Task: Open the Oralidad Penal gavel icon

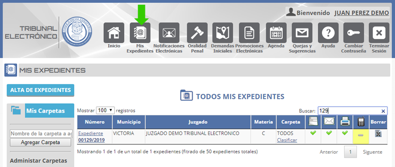Action: tap(197, 33)
